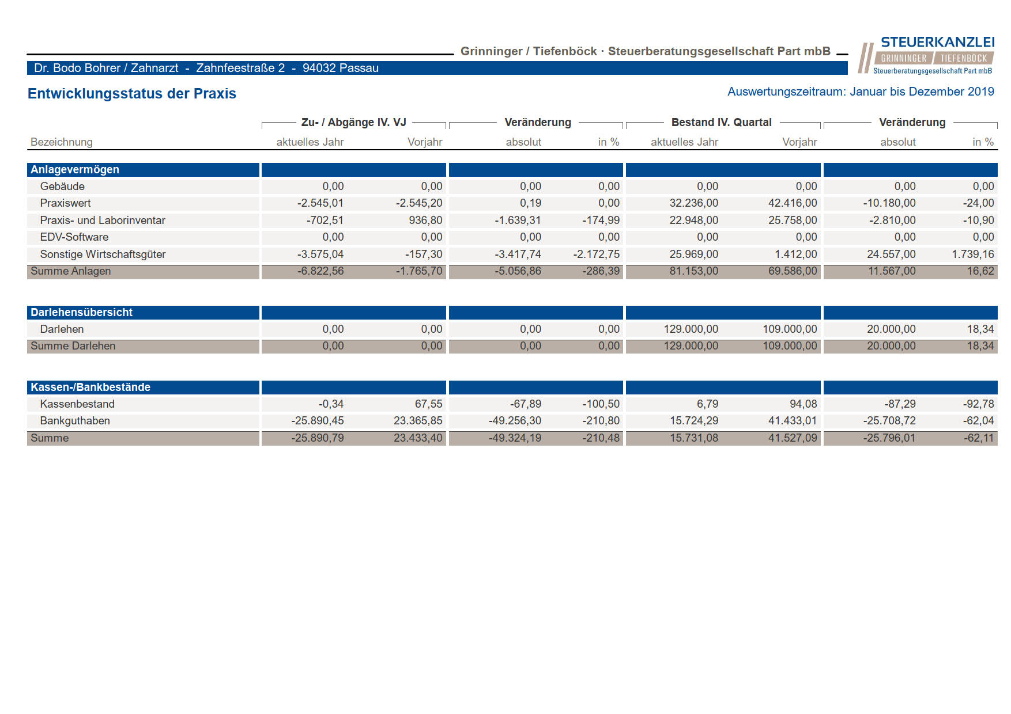
Task: Select the 'Praxis- und Laborinventar' row label
Action: coord(103,221)
